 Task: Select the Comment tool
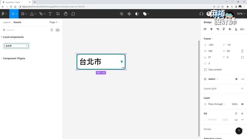pyautogui.click(x=73, y=14)
